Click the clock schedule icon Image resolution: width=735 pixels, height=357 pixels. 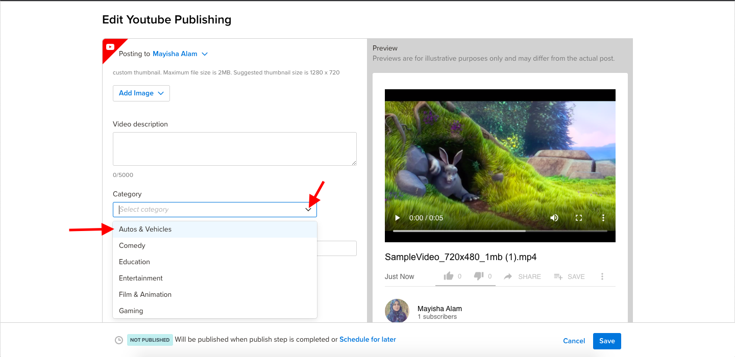coord(119,340)
